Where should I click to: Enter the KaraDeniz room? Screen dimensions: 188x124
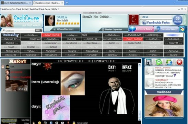coord(72,43)
